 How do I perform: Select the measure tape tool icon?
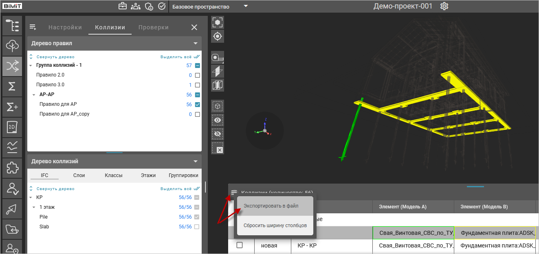(x=218, y=58)
